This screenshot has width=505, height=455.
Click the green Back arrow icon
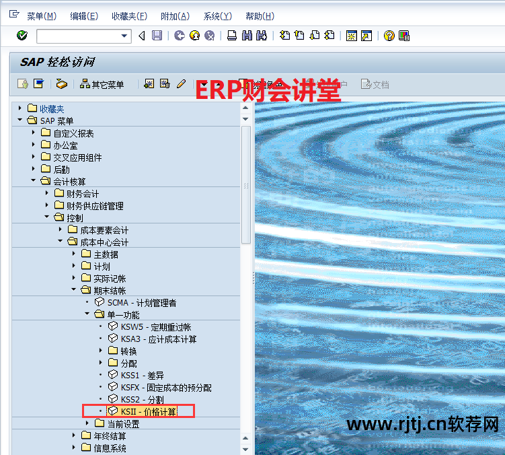(x=180, y=36)
